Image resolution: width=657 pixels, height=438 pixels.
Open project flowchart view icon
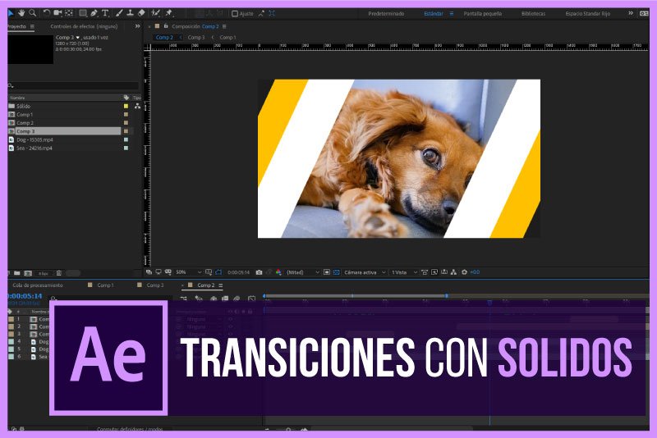tap(137, 107)
